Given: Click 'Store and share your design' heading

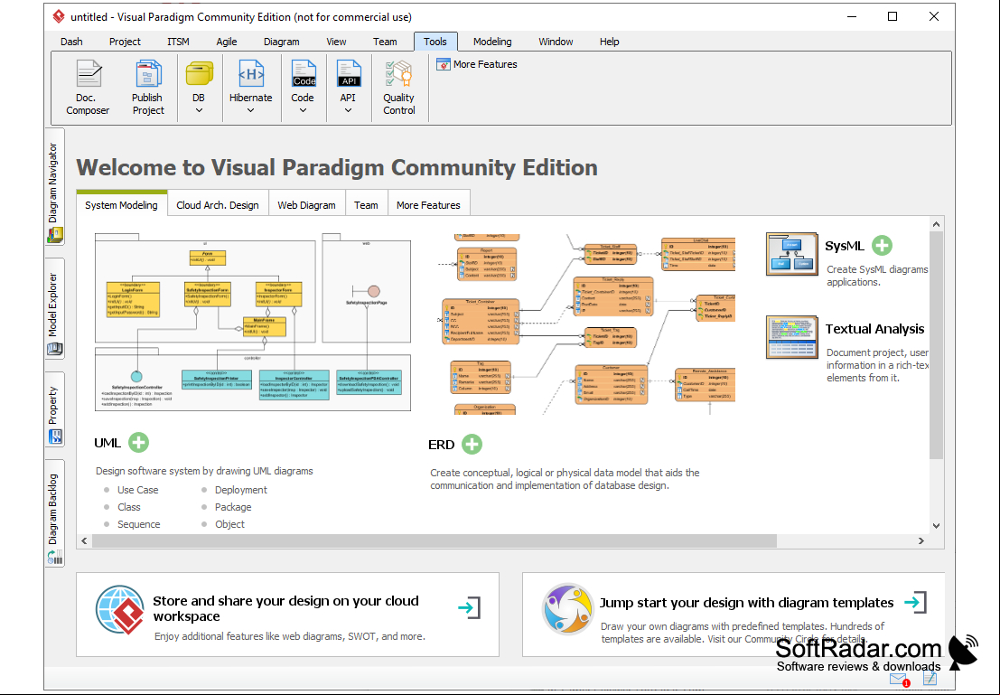Looking at the screenshot, I should point(285,608).
